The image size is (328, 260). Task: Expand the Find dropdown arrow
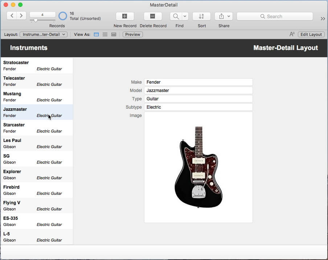point(185,16)
